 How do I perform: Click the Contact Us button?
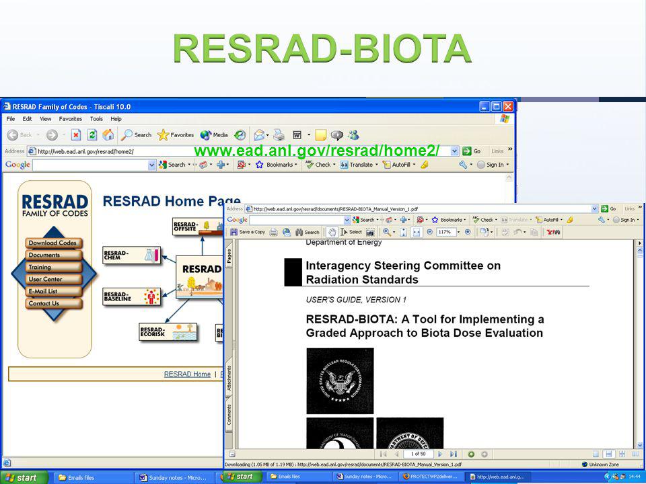54,303
